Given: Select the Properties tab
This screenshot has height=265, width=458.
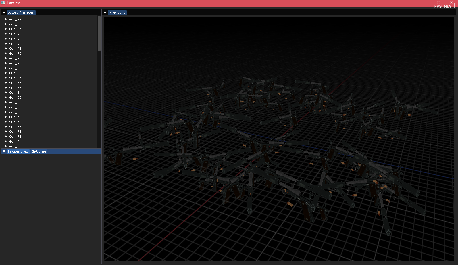Looking at the screenshot, I should pyautogui.click(x=18, y=151).
